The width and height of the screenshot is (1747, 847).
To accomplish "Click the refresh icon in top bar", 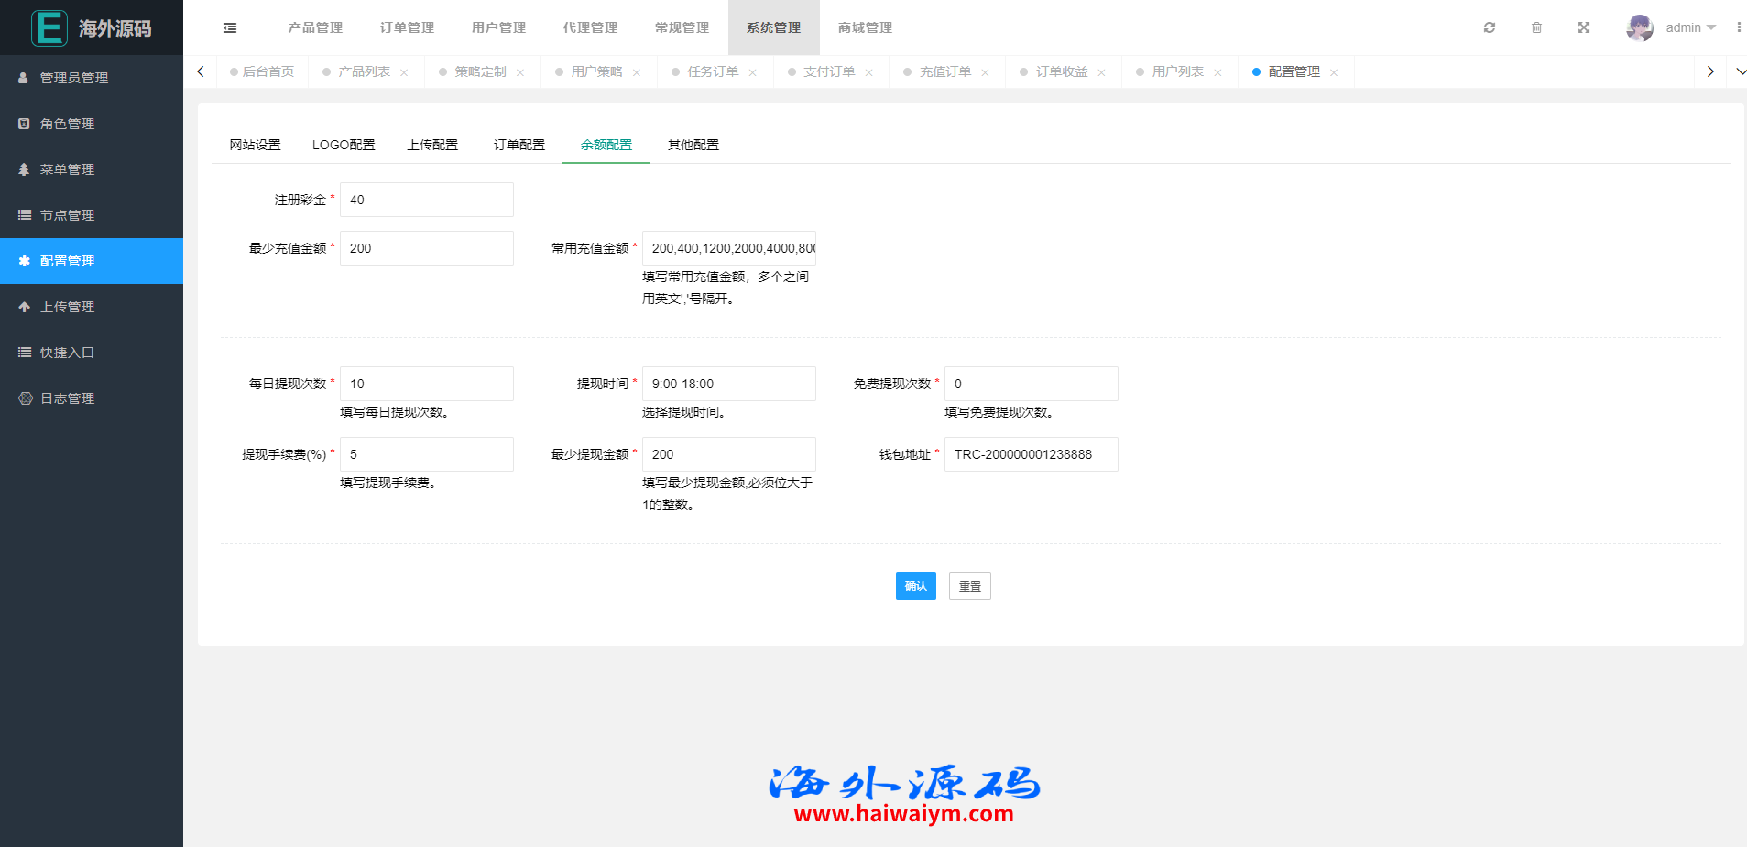I will point(1490,27).
